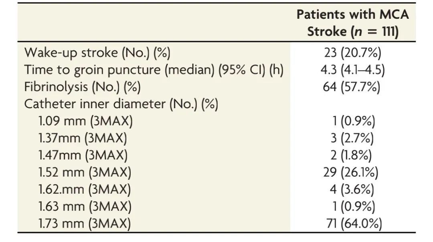Click the value 3 (2.7%)
This screenshot has height=242, width=433.
tap(352, 138)
